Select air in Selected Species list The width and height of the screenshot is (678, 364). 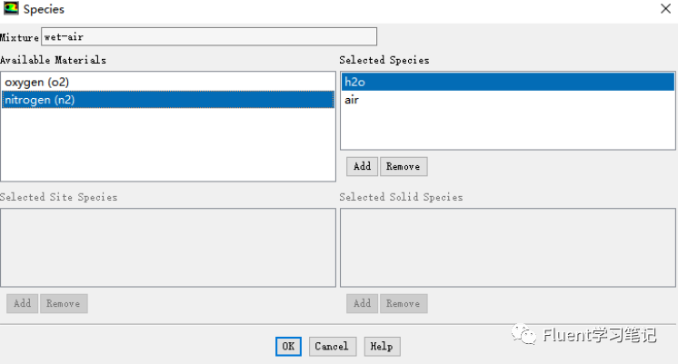(x=508, y=100)
